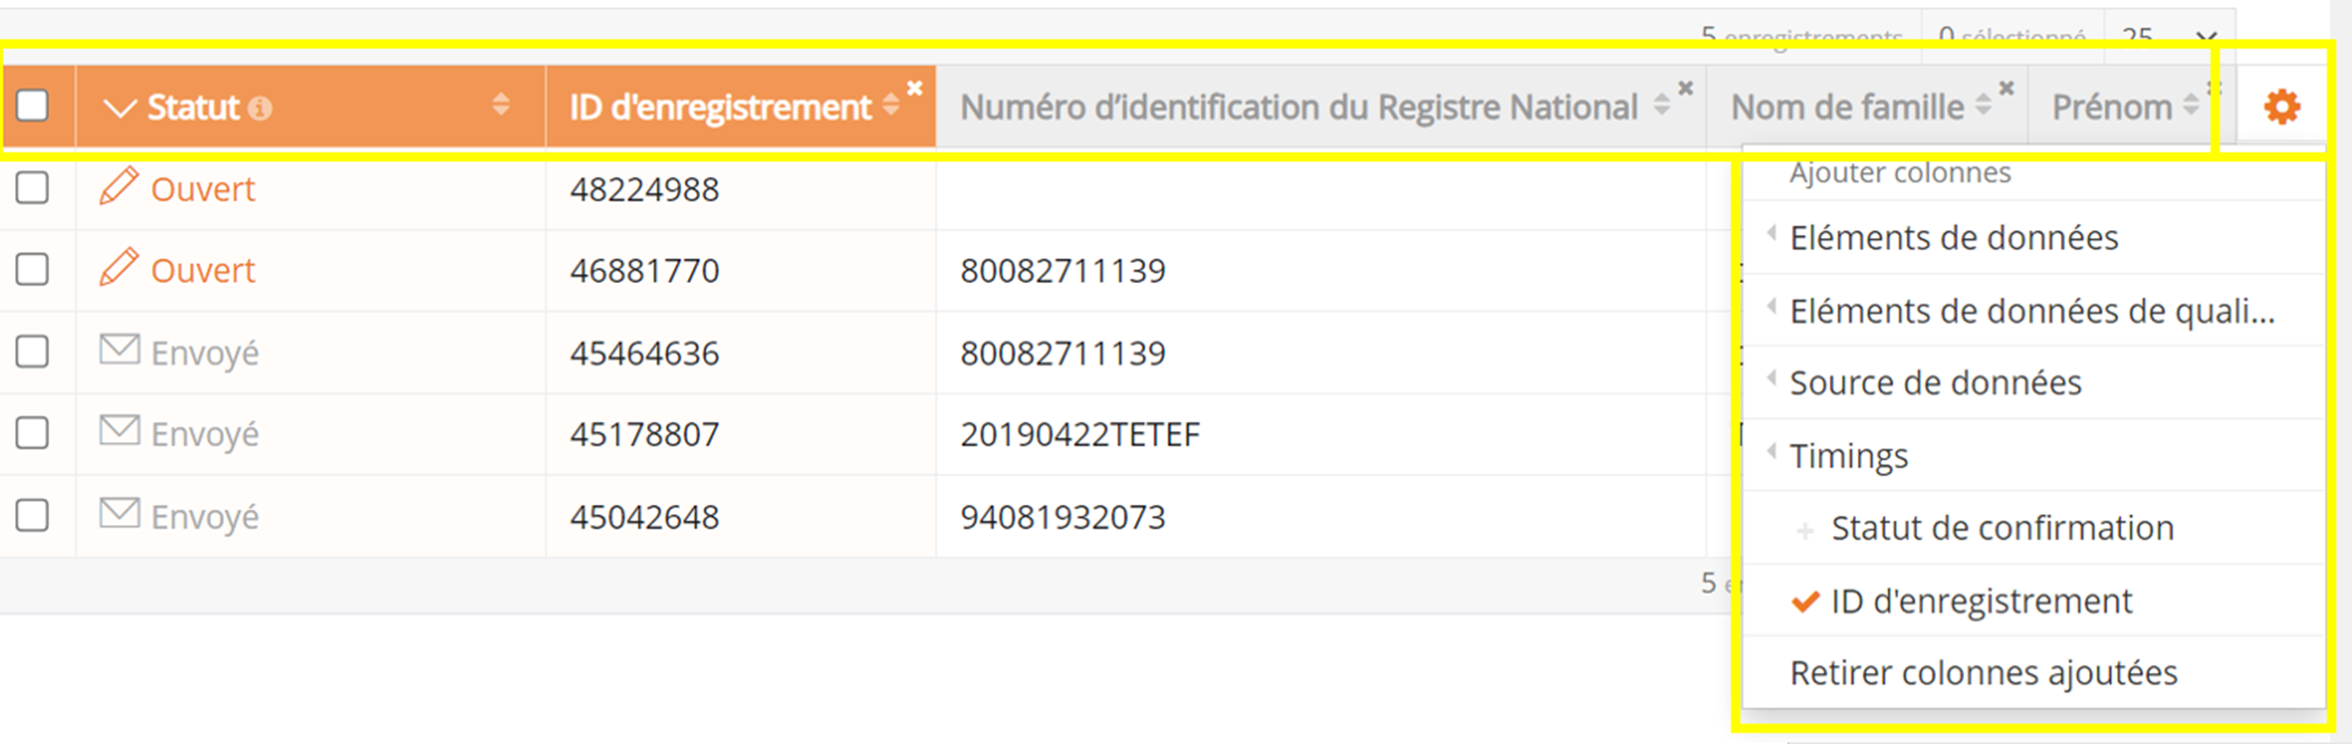Remove the ID d'enregistrement column

[x=915, y=88]
